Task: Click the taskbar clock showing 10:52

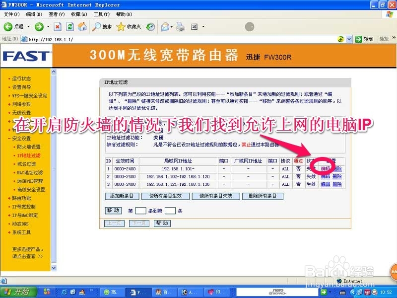Action: pyautogui.click(x=386, y=292)
